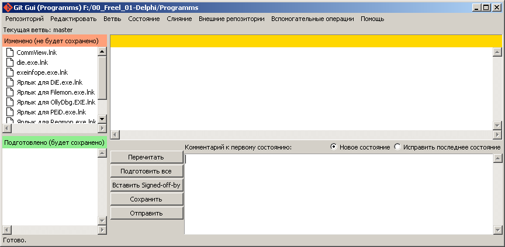Click the file icon beside exeinfope.exe.lnk
This screenshot has width=505, height=247.
tap(10, 72)
